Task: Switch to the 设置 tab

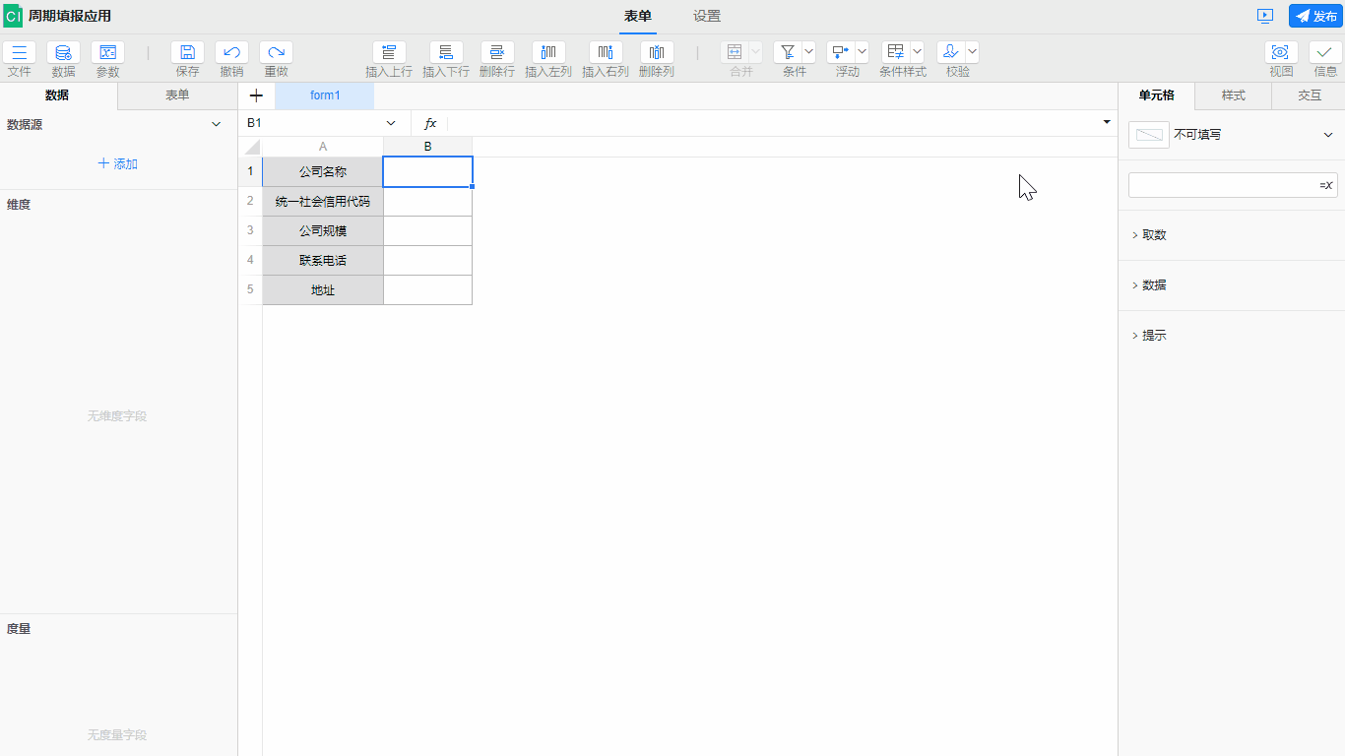Action: pos(707,16)
